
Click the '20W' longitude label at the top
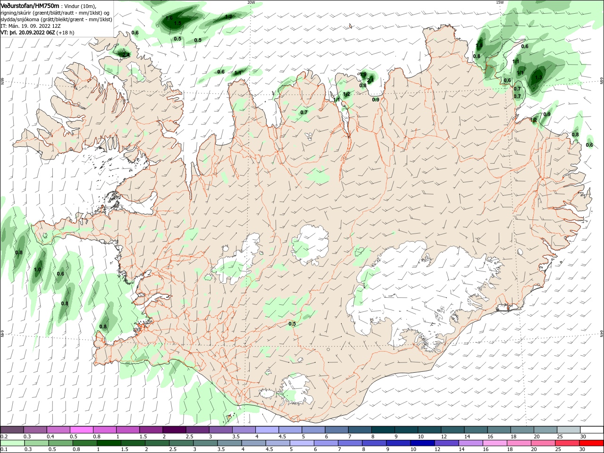[251, 2]
